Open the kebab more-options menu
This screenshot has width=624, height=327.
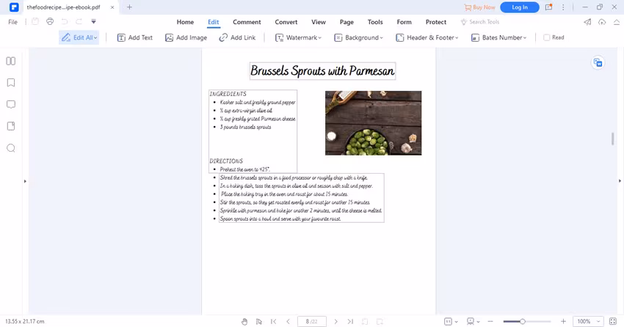click(x=563, y=7)
